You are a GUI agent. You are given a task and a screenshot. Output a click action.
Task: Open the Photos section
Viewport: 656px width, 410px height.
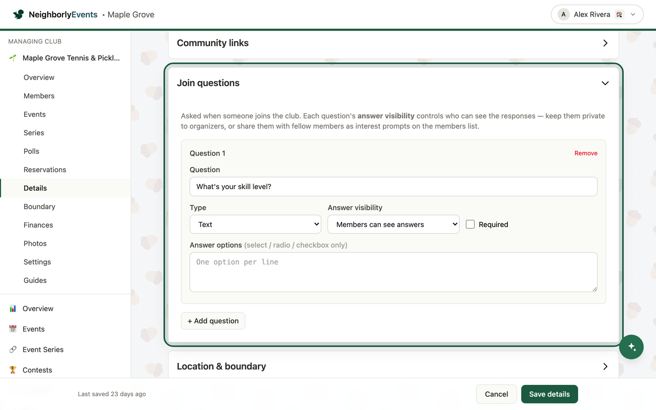coord(35,243)
